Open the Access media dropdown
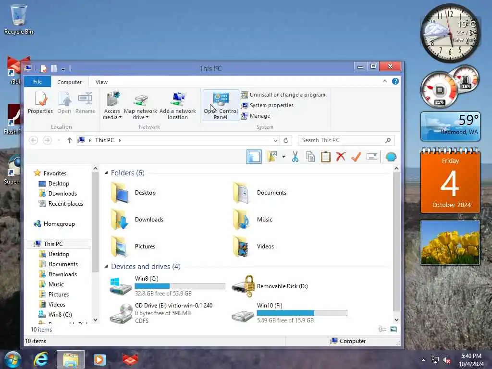 (112, 106)
